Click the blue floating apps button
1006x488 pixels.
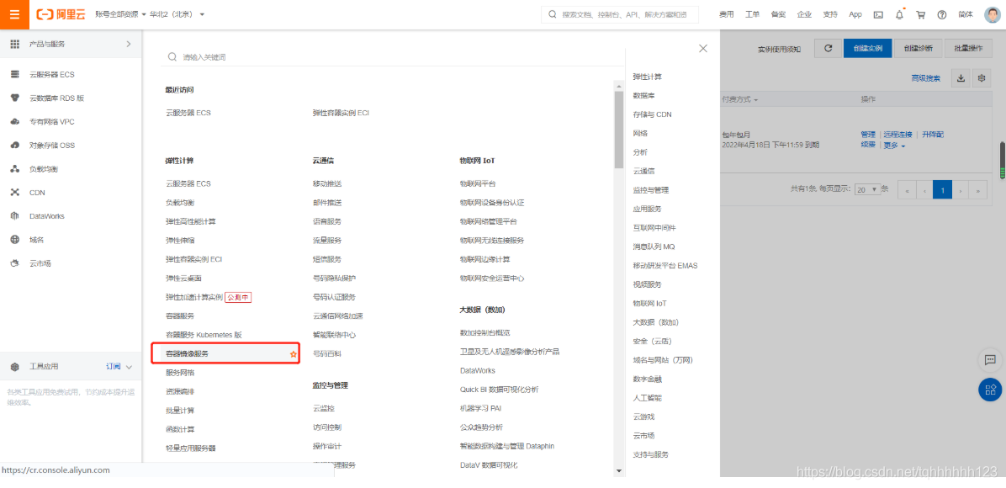point(990,390)
